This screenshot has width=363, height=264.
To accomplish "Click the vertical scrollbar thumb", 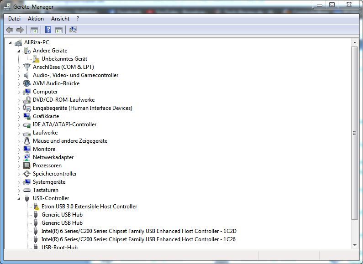I will (x=354, y=133).
